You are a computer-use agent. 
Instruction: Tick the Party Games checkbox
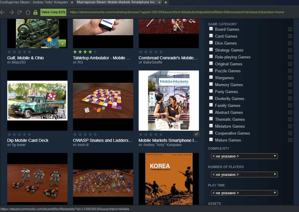point(211,91)
